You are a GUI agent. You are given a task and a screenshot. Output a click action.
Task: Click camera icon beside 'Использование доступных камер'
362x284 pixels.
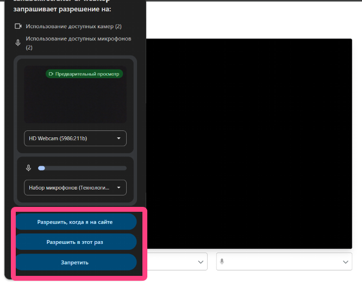[x=18, y=26]
